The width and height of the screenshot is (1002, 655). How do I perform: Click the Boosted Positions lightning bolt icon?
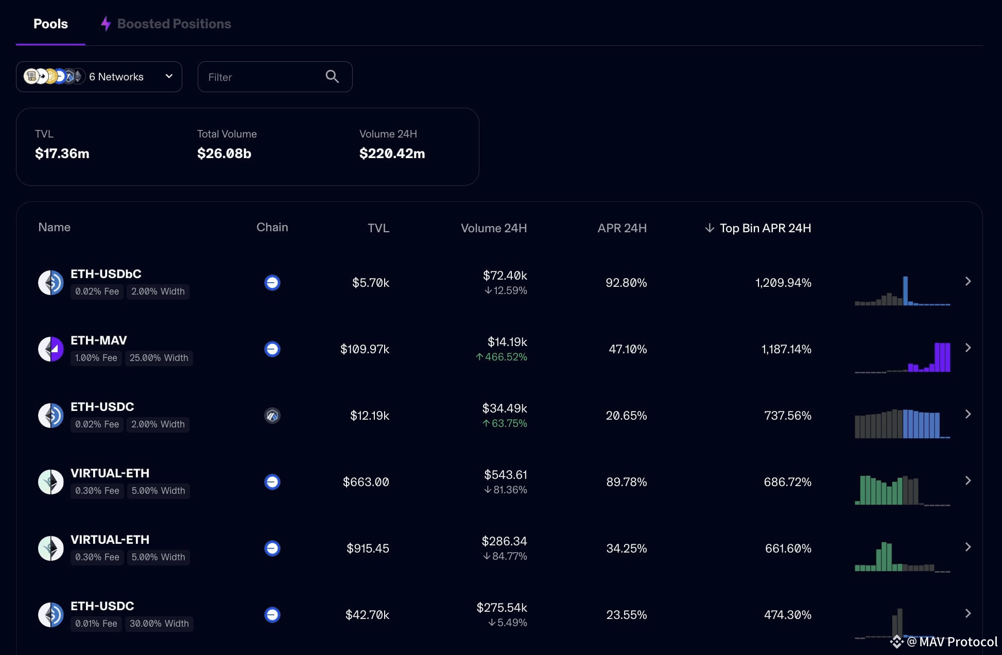coord(106,24)
